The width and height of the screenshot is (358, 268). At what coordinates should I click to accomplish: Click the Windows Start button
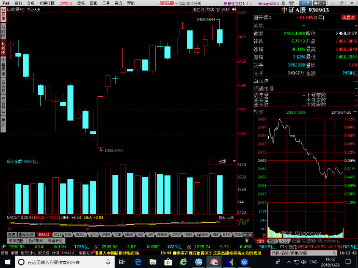point(7,262)
